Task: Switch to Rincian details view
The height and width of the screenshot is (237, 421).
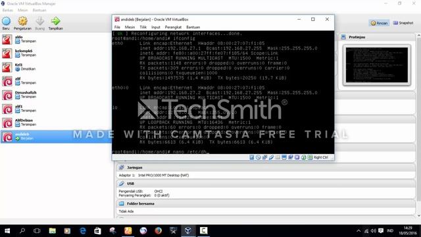Action: 379,23
